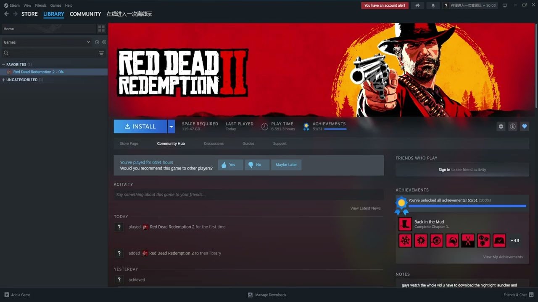Image resolution: width=538 pixels, height=302 pixels.
Task: Open the user avatar beside 'achieved' activity
Action: tap(119, 280)
